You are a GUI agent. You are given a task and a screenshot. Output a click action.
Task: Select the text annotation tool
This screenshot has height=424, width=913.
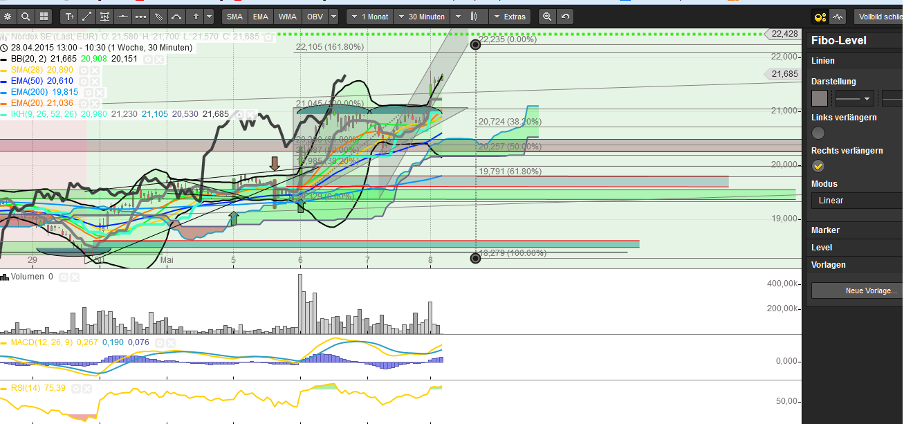68,16
